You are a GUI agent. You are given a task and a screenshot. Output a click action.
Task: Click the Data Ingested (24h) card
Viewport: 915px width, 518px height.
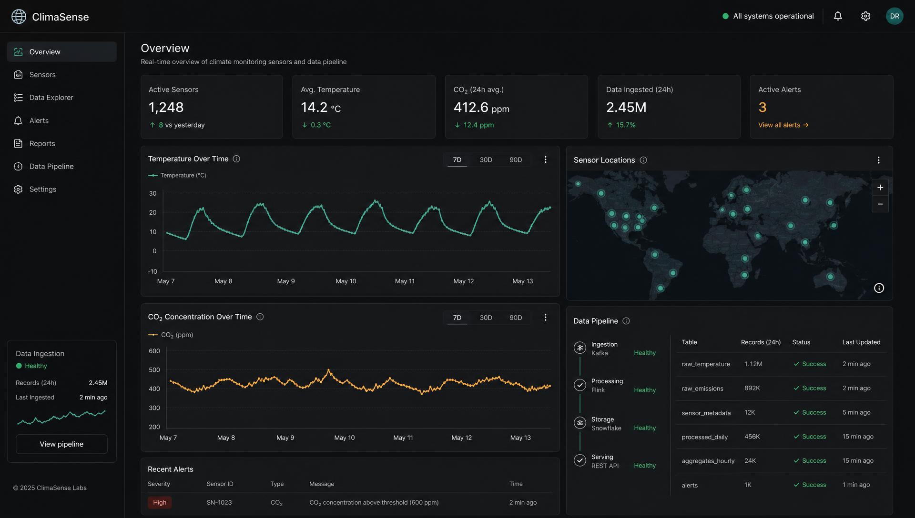coord(669,107)
